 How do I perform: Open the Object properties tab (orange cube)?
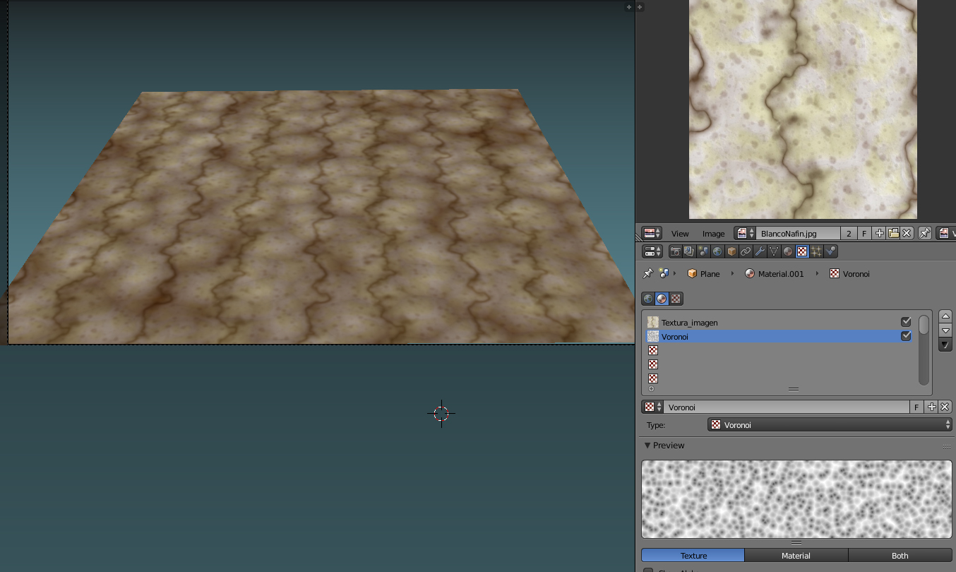731,251
